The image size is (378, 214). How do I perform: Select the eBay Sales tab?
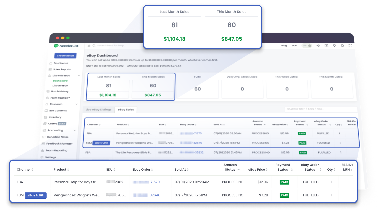(x=126, y=110)
